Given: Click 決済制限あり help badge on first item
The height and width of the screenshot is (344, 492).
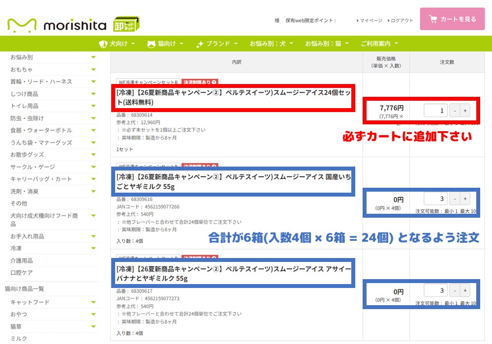Looking at the screenshot, I should click(200, 82).
